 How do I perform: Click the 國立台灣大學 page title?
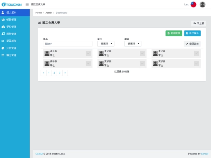click(x=51, y=23)
